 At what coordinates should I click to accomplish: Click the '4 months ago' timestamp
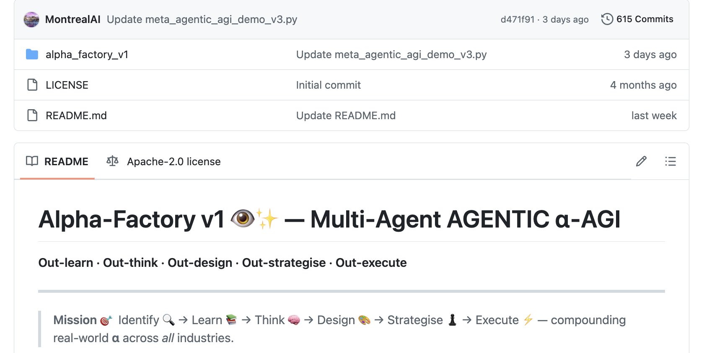pyautogui.click(x=643, y=85)
